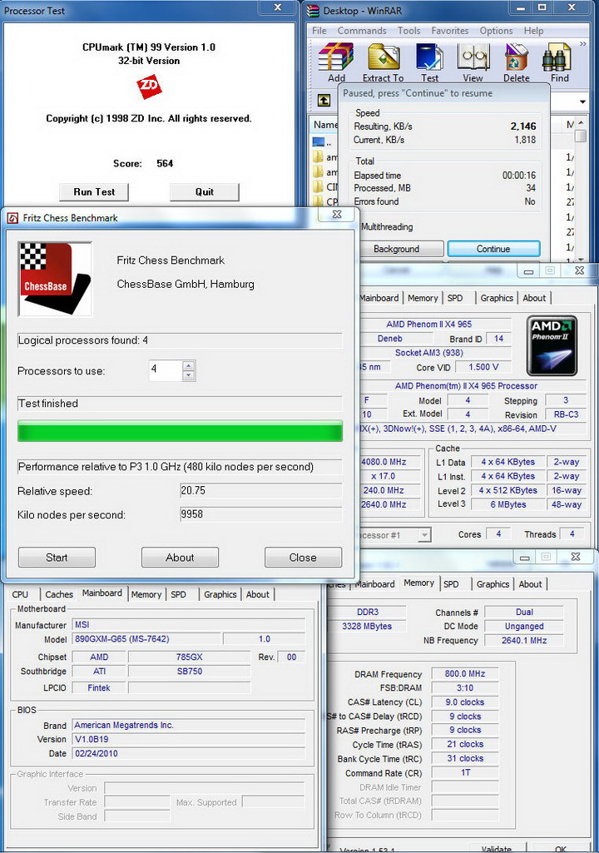Select the 'CI' folder icon in WinRAR list
The height and width of the screenshot is (853, 599).
click(319, 186)
